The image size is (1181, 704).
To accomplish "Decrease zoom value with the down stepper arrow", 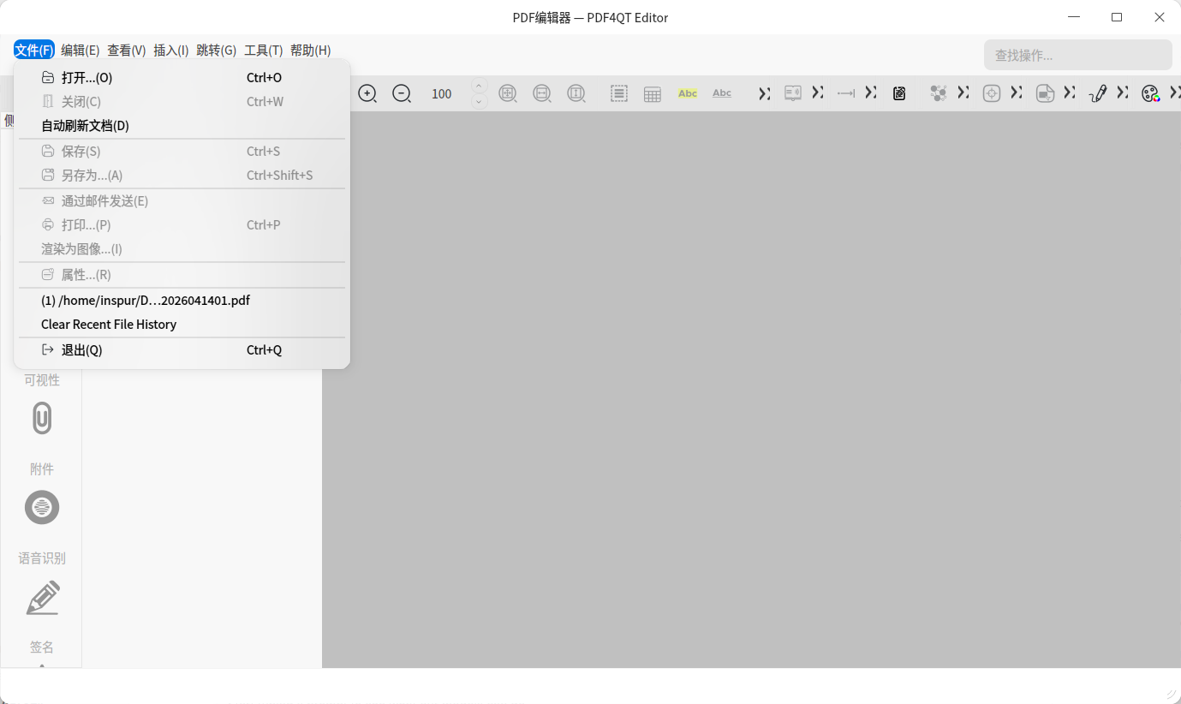I will [x=480, y=102].
